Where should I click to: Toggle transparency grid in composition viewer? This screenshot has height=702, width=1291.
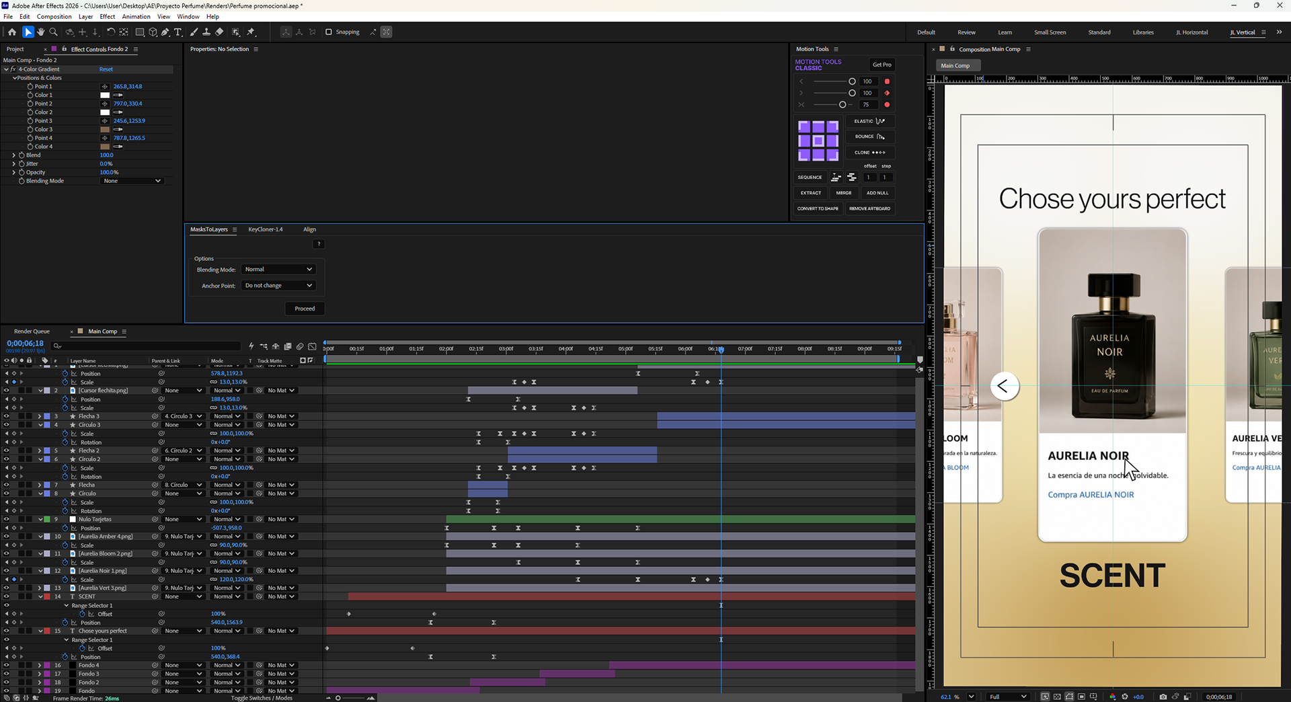pyautogui.click(x=1057, y=697)
